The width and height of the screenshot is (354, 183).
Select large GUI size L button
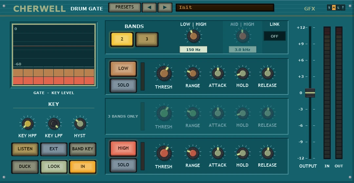[x=338, y=8]
